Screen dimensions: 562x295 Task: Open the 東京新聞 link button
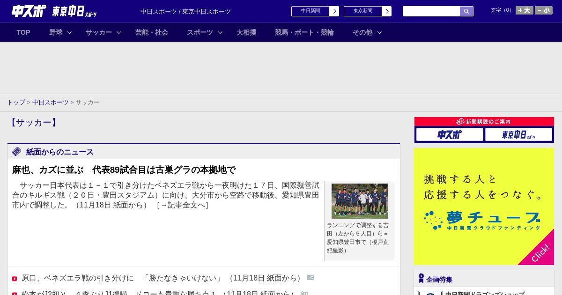(363, 11)
